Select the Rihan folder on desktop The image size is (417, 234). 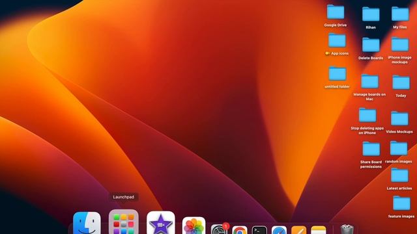(x=371, y=14)
